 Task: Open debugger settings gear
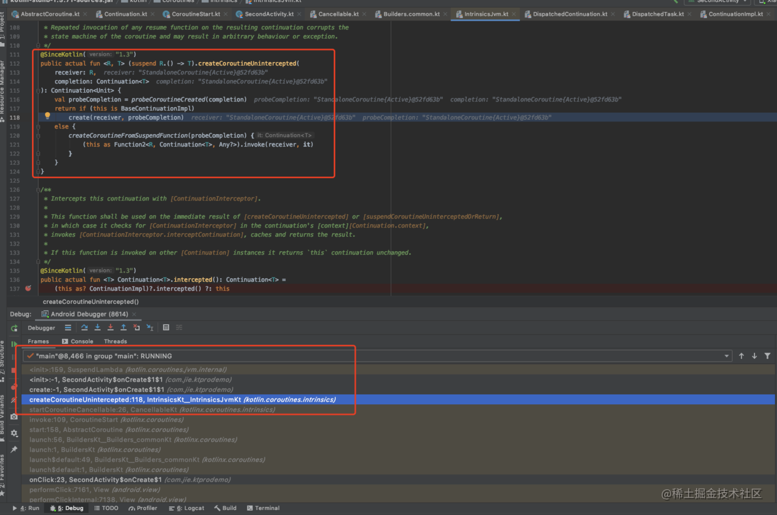[14, 433]
